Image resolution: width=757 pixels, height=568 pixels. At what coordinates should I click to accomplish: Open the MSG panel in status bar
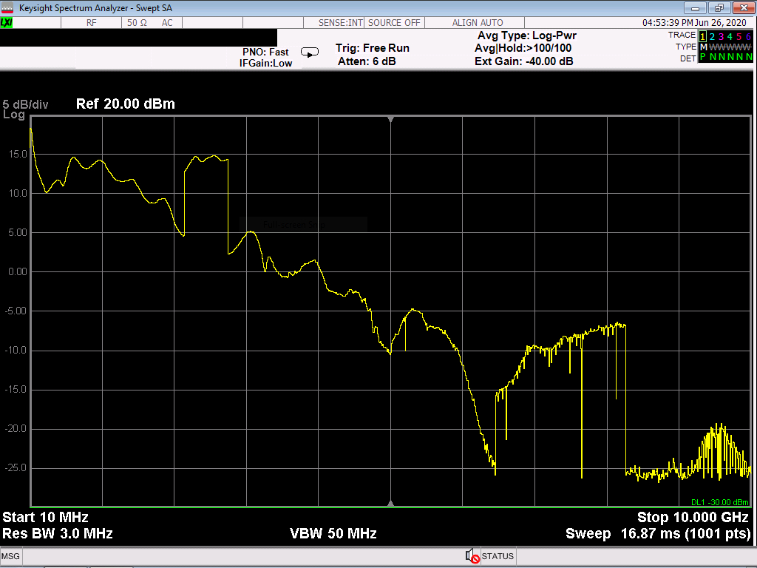[10, 556]
